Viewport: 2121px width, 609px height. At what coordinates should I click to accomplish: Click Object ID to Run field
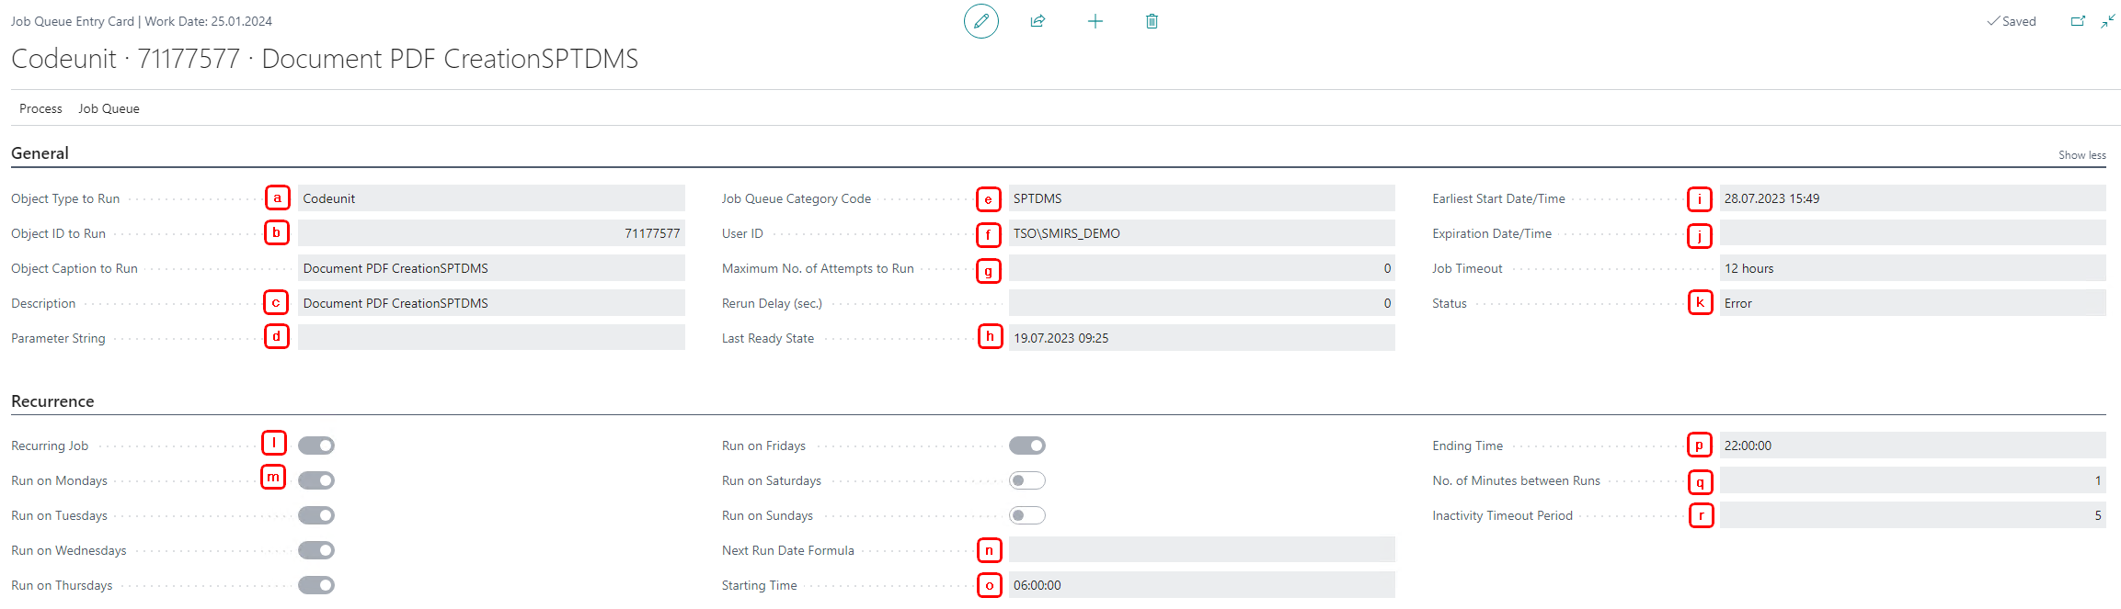tap(491, 233)
